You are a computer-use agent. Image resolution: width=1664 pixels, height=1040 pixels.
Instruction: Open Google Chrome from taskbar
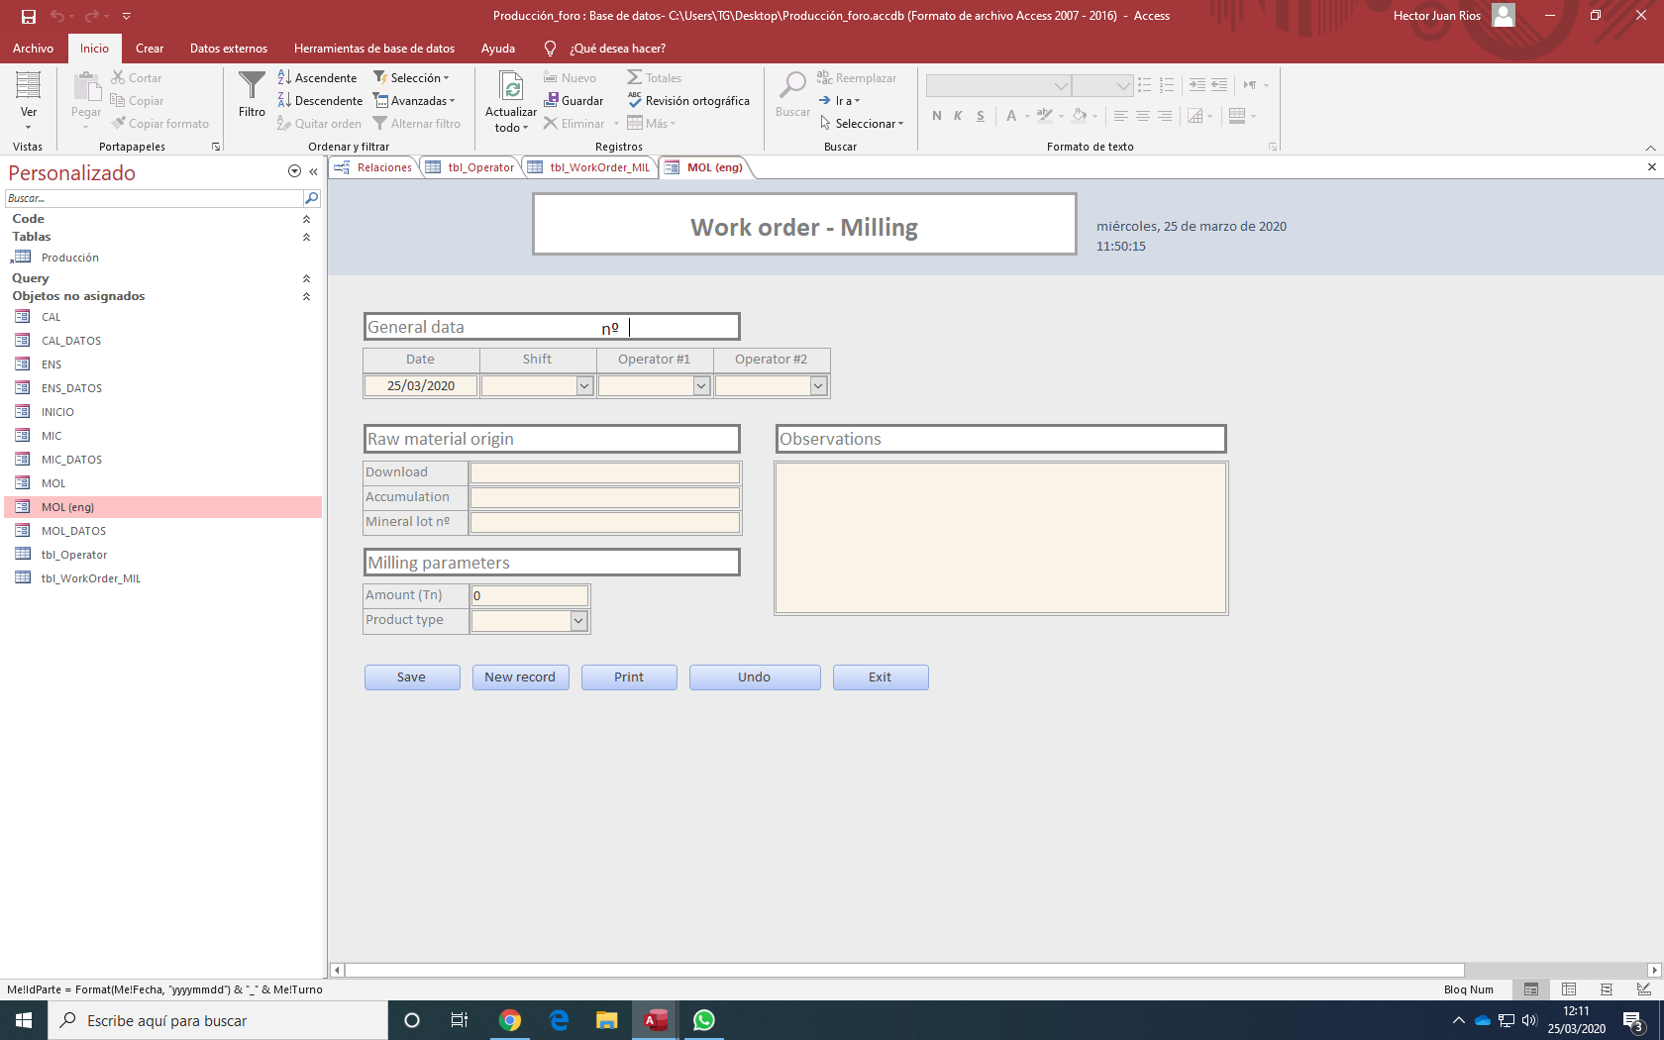pyautogui.click(x=510, y=1020)
